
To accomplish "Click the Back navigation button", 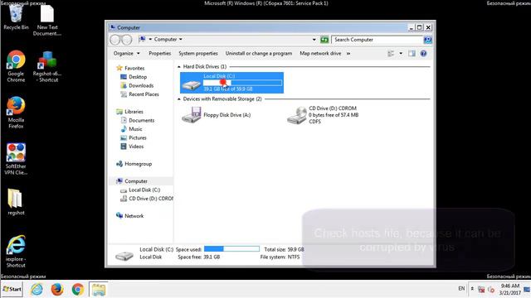I will coord(115,40).
